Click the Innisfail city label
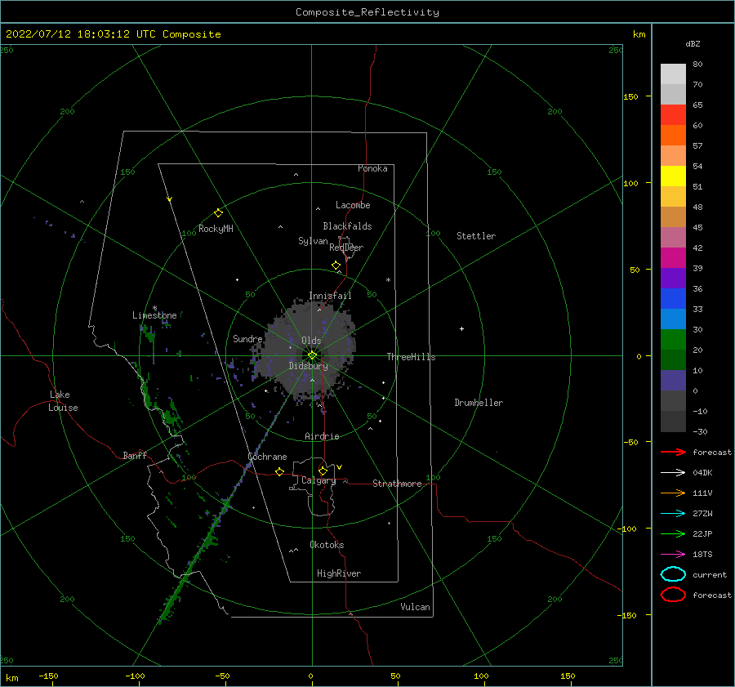 pyautogui.click(x=330, y=296)
